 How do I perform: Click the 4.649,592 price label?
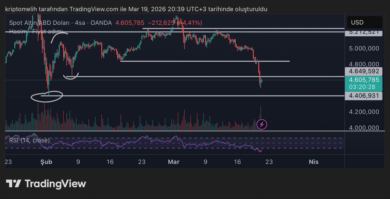click(x=363, y=71)
